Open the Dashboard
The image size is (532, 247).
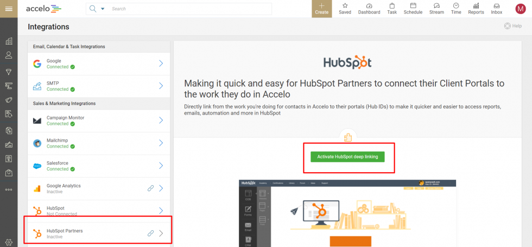pyautogui.click(x=369, y=9)
